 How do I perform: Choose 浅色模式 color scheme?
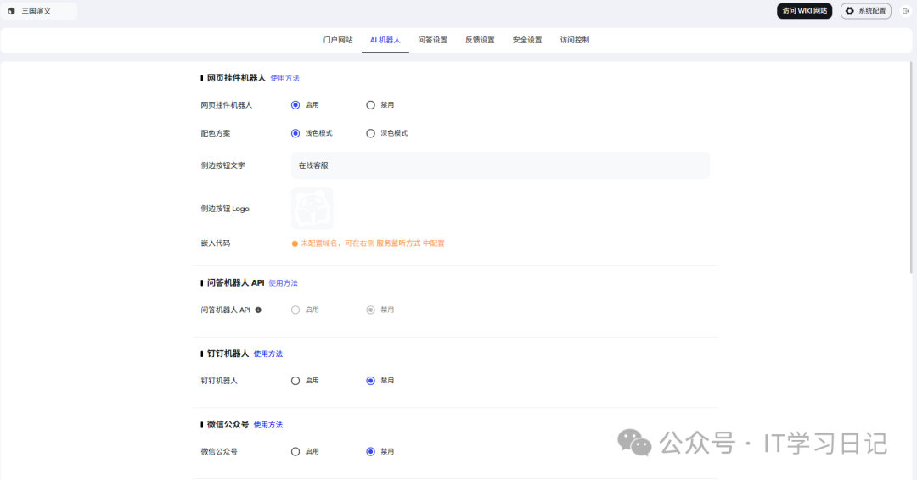(295, 133)
